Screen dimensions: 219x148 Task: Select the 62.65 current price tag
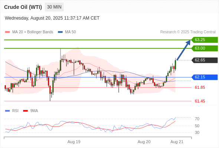(205, 60)
